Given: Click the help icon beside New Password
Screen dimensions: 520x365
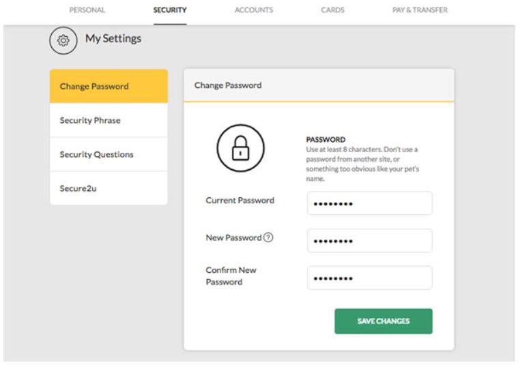Looking at the screenshot, I should pos(268,237).
